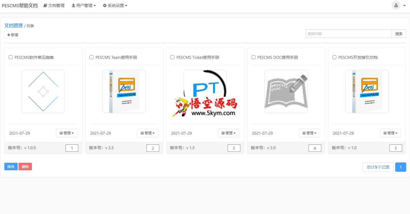Click the date 2021-07-29 on PESCMS DOC使用手册 card
This screenshot has width=410, height=214.
pyautogui.click(x=262, y=133)
